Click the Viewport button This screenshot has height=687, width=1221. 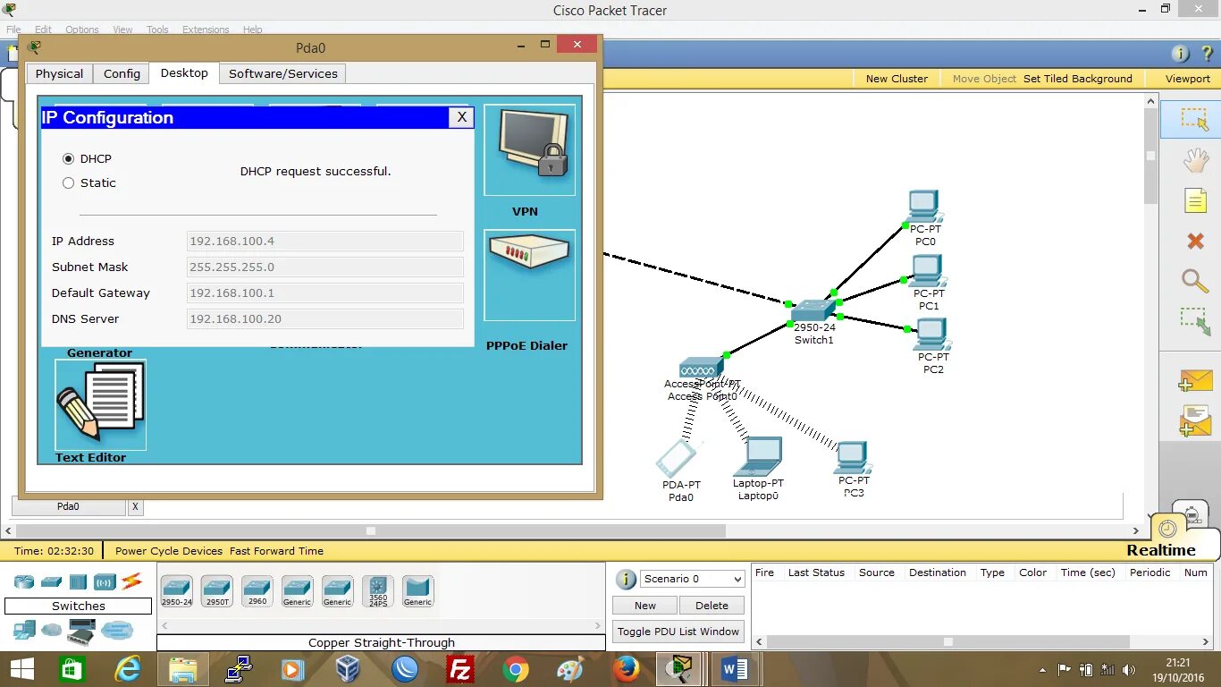coord(1187,78)
